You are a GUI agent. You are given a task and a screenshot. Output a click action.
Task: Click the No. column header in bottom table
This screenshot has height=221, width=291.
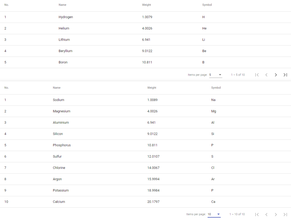click(7, 88)
